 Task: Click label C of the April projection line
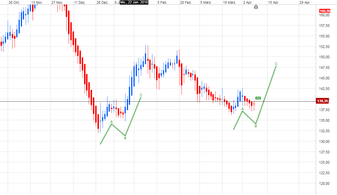coord(276,63)
